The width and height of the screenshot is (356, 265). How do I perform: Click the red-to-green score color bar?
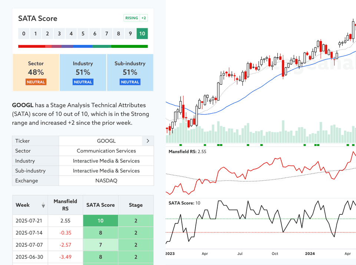[x=83, y=46]
